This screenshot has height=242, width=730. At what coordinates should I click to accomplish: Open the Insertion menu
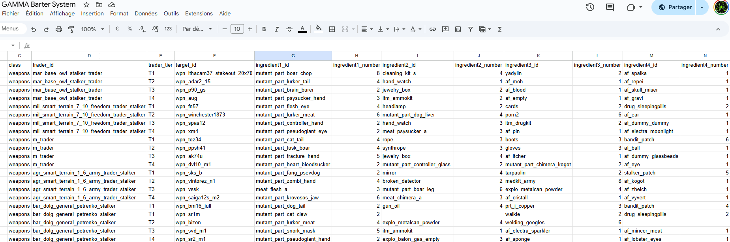click(92, 13)
